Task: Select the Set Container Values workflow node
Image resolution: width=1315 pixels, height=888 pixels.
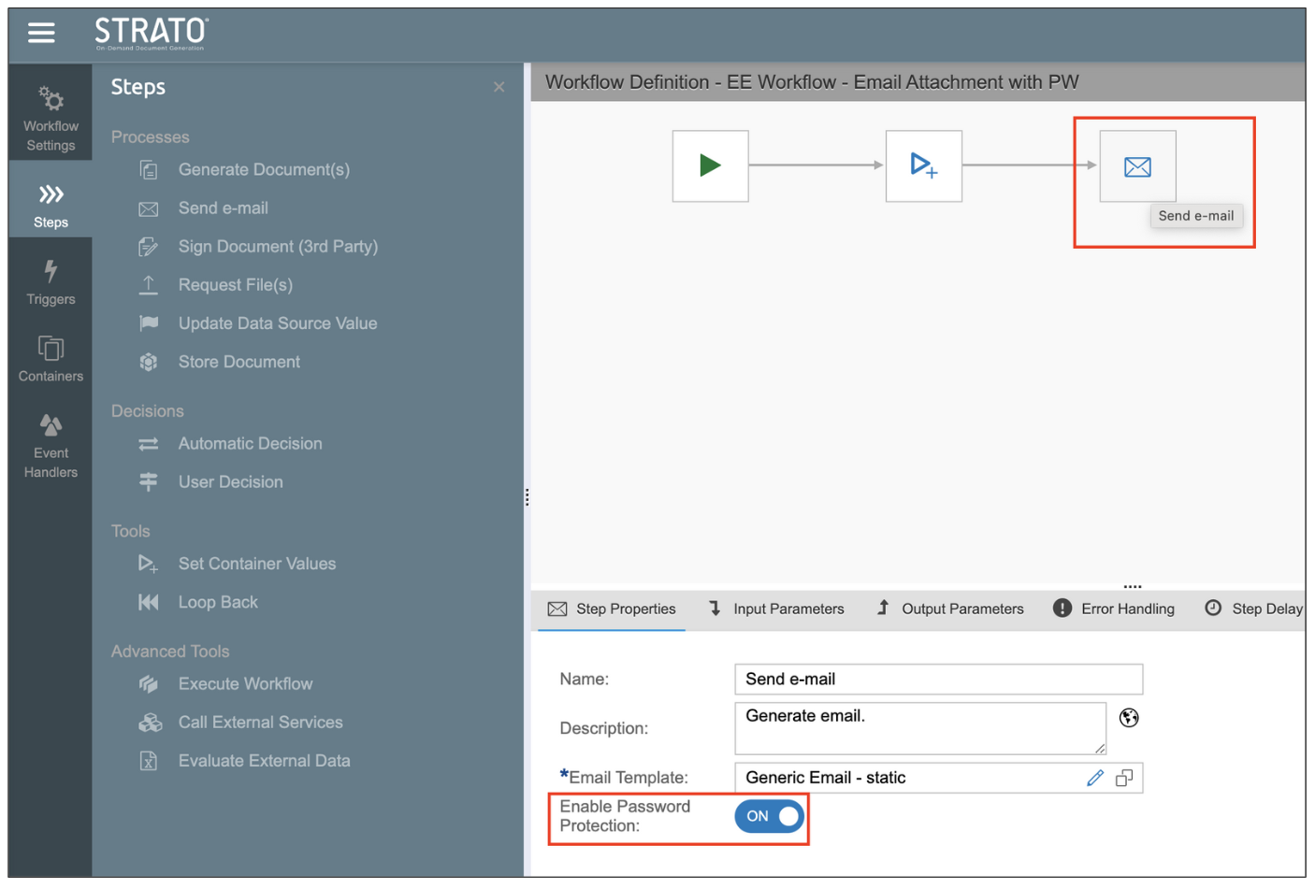Action: tap(923, 166)
